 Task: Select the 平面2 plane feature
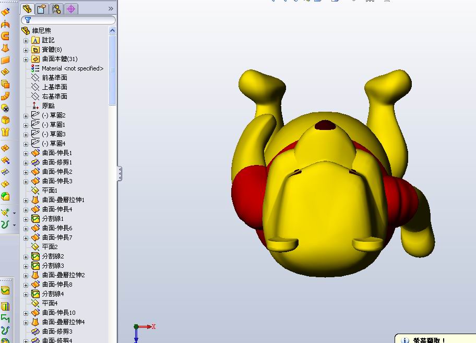point(44,247)
